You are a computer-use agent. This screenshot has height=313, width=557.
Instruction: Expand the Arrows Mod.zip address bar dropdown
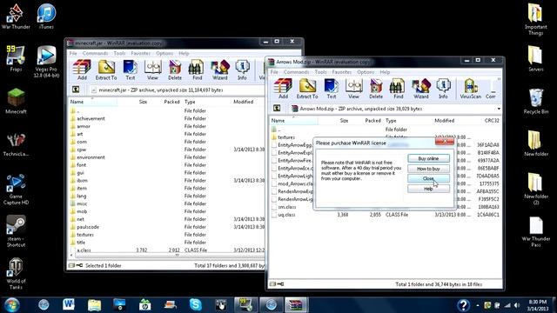[x=499, y=109]
